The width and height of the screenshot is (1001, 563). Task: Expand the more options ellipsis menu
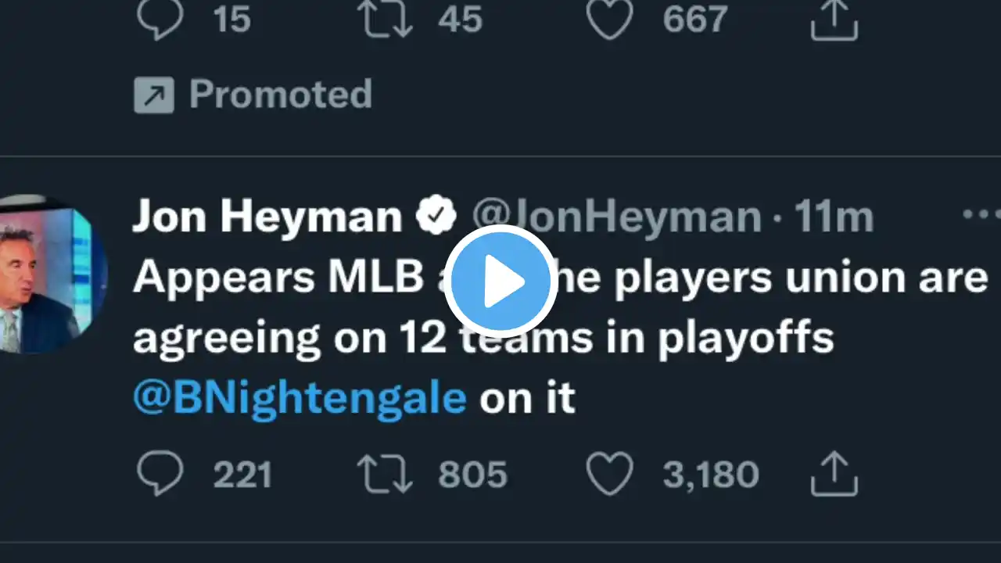coord(980,214)
